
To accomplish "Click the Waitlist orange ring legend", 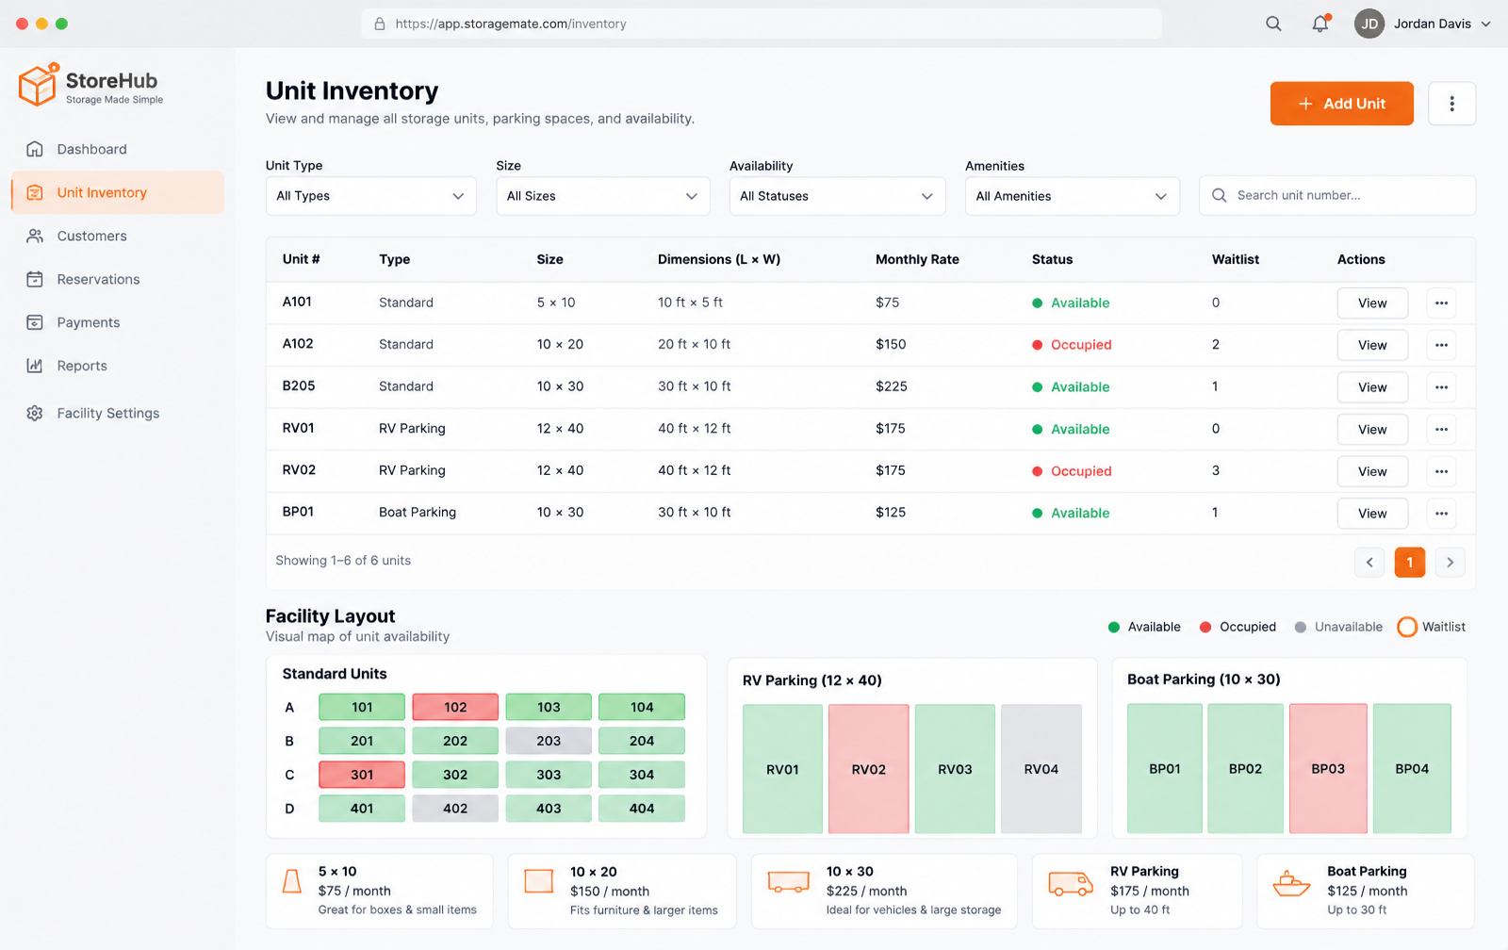I will (x=1407, y=627).
